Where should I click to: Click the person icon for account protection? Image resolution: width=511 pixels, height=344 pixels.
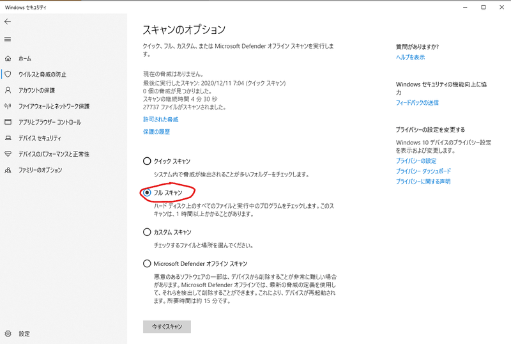8,90
